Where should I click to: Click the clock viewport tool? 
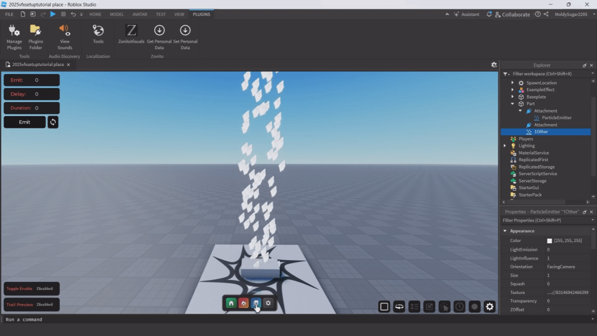(x=459, y=307)
